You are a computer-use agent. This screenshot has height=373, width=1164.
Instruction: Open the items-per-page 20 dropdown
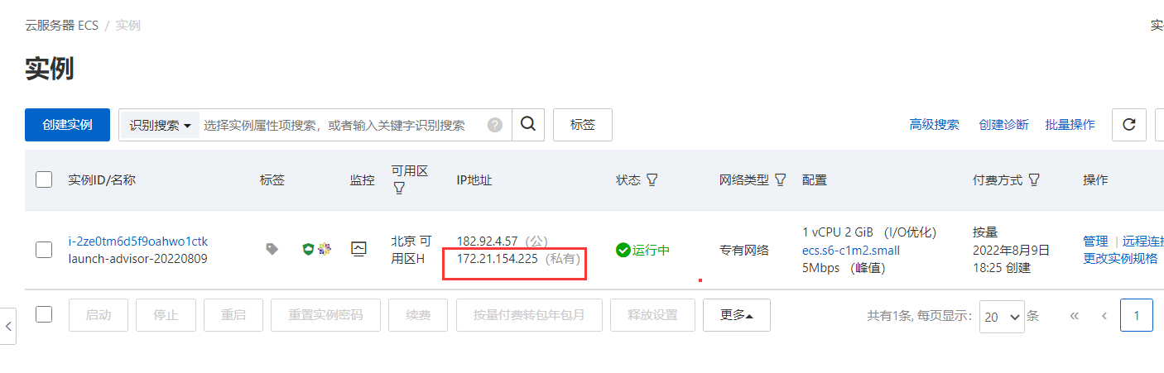point(1002,316)
